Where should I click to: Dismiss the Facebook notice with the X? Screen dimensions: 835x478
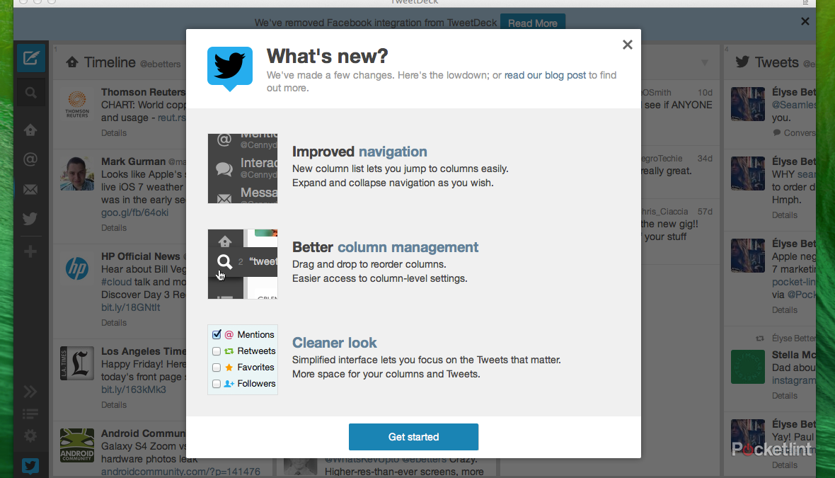click(805, 21)
